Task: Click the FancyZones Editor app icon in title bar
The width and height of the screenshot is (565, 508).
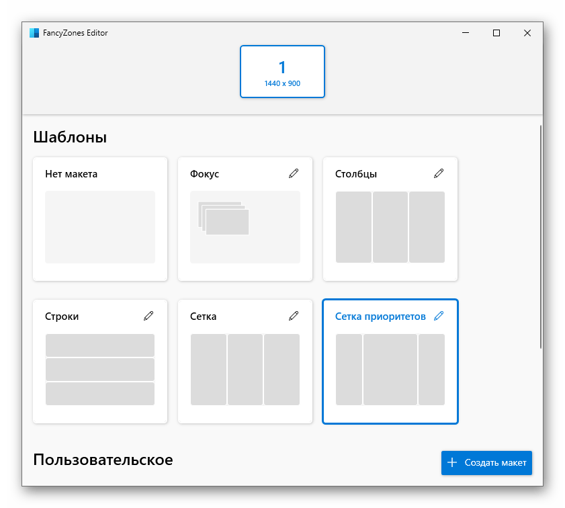Action: tap(34, 33)
